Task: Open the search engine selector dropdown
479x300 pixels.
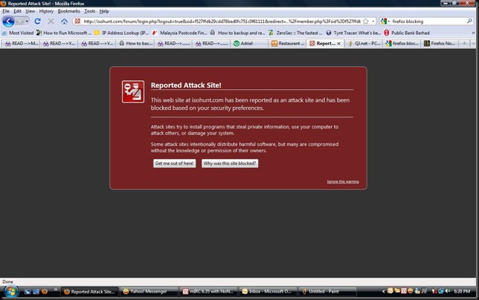Action: point(385,22)
